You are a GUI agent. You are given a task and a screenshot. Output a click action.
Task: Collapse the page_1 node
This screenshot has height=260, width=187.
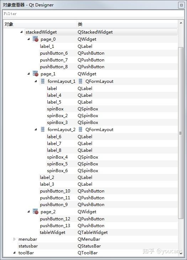tap(28, 74)
